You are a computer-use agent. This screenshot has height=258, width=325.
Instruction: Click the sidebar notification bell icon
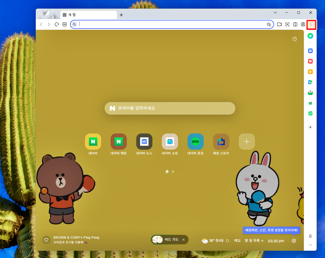click(x=310, y=236)
